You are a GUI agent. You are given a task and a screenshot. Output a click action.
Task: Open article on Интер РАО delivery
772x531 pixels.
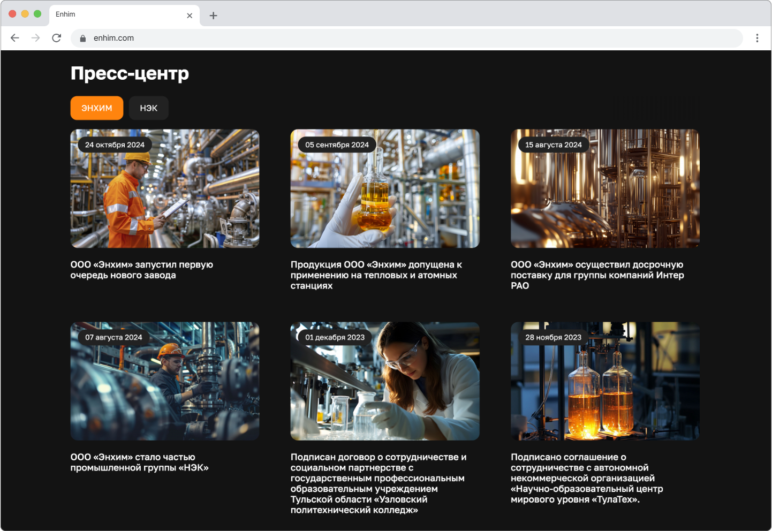coord(597,275)
